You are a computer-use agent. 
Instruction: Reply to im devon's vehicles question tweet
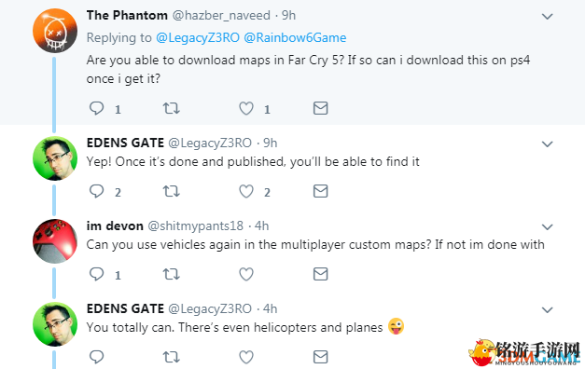pyautogui.click(x=97, y=274)
